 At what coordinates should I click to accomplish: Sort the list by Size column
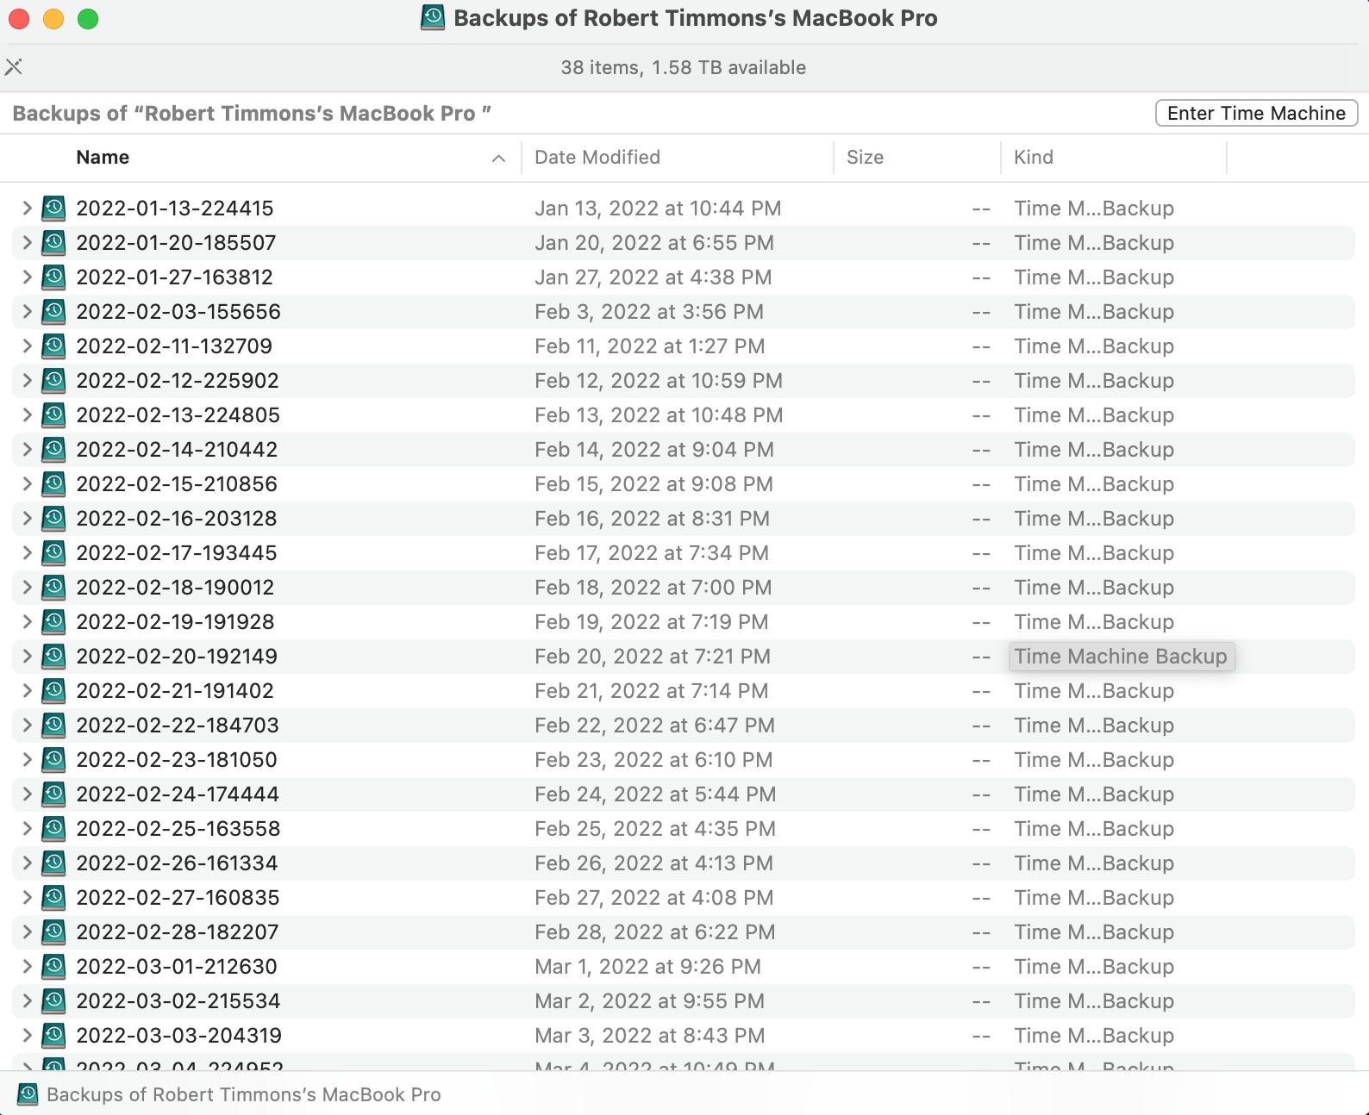tap(865, 158)
